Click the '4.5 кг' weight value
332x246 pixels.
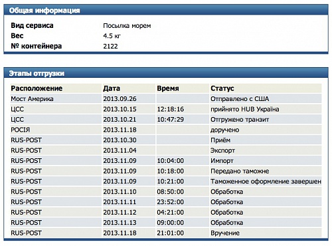pos(112,36)
